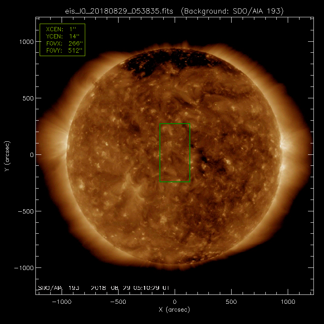Click the X-axis tick label 500
Image resolution: width=324 pixels, height=324 pixels.
[231, 302]
